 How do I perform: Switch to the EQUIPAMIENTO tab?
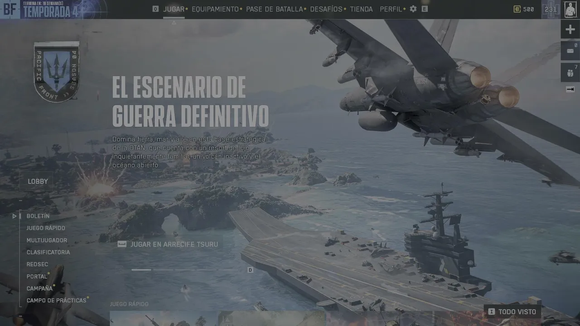[x=215, y=9]
